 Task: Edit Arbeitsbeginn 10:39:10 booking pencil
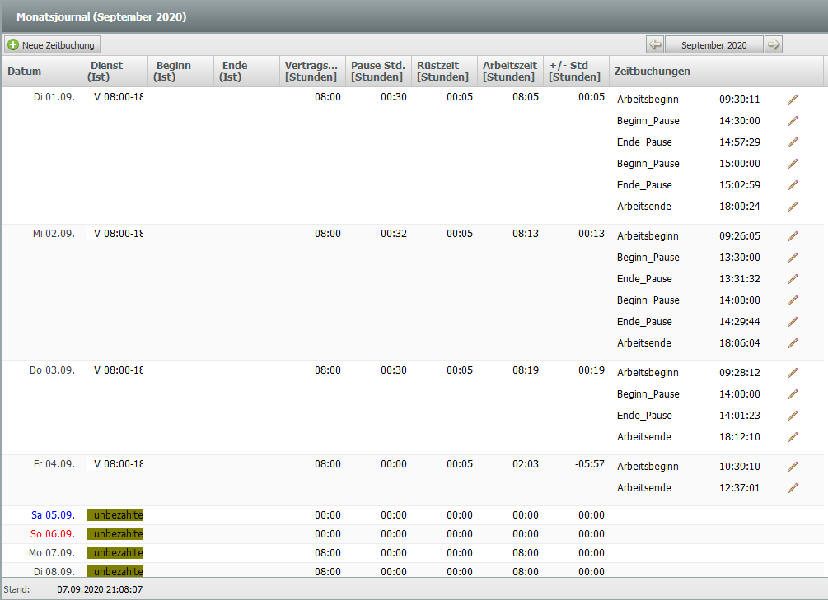793,467
